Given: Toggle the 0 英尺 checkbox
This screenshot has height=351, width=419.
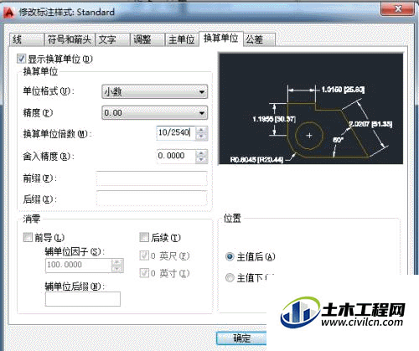Looking at the screenshot, I should click(144, 256).
